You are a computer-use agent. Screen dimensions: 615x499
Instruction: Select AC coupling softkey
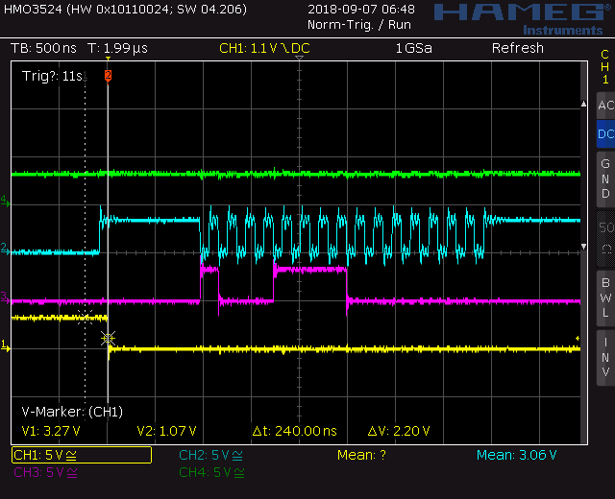pyautogui.click(x=605, y=106)
